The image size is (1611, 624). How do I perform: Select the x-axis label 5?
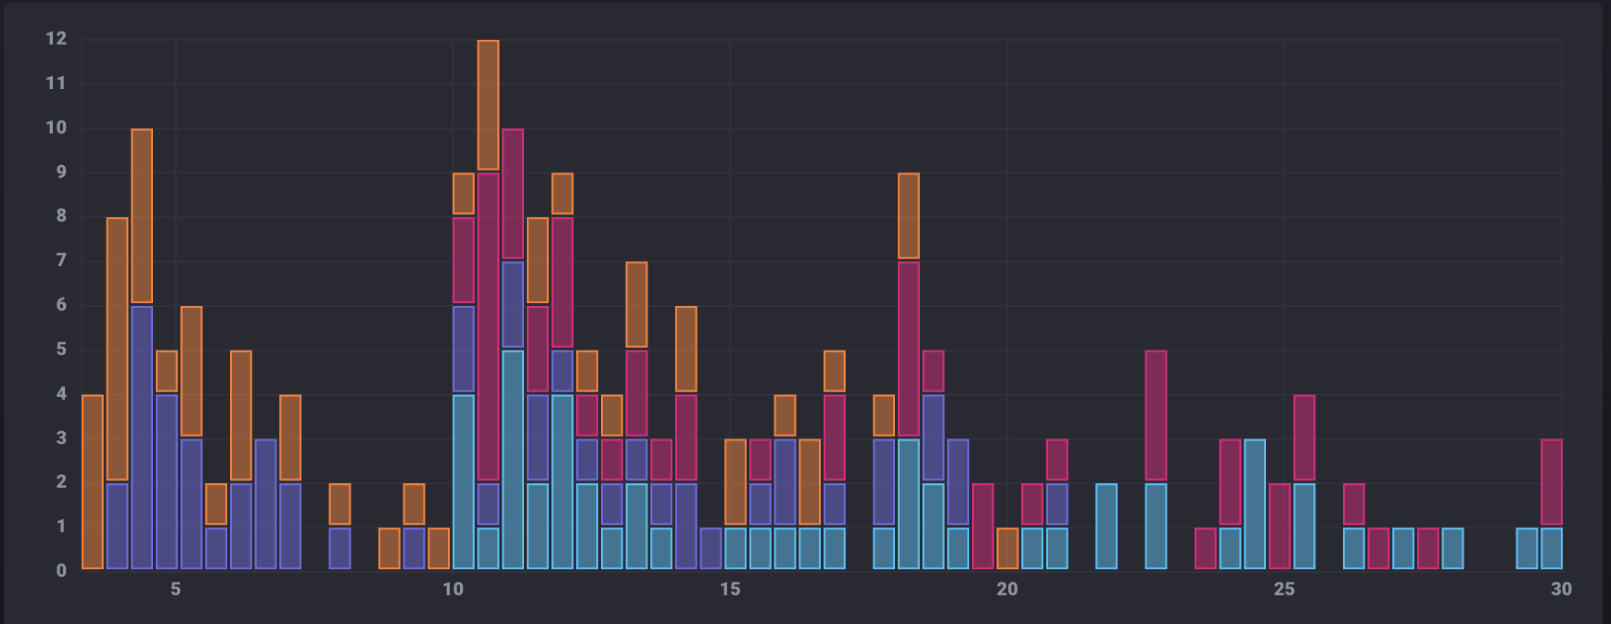[x=175, y=590]
